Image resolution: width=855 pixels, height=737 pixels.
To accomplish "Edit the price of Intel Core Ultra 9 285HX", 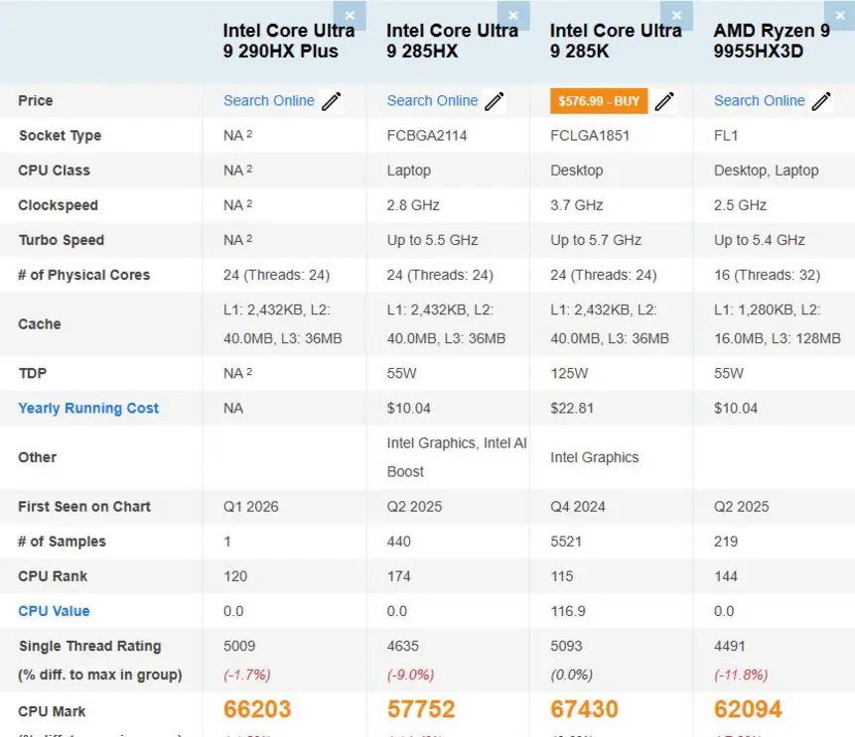I will click(495, 100).
